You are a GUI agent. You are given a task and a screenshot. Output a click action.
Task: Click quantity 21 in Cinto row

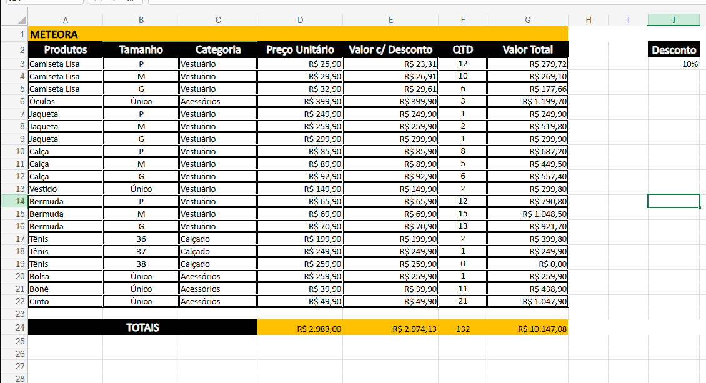(463, 301)
